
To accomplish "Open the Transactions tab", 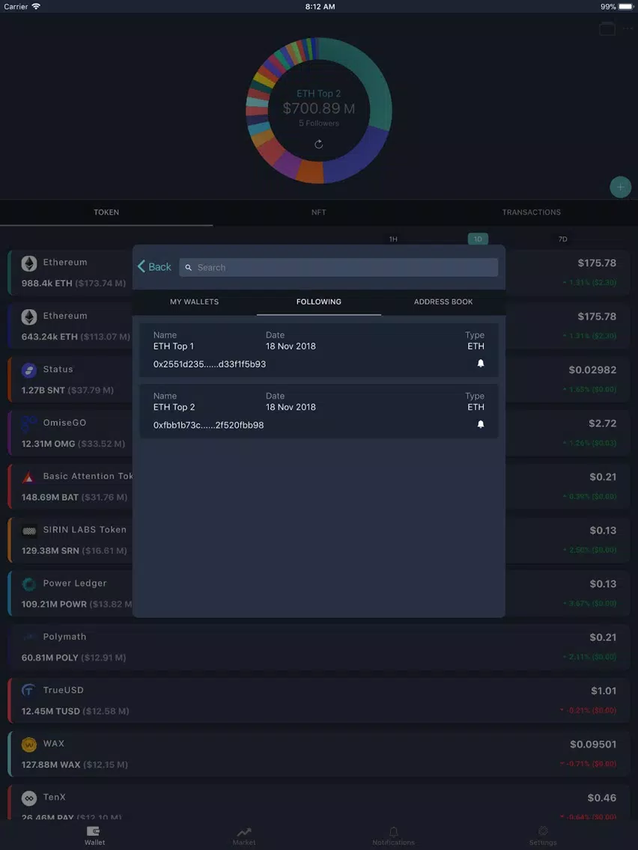I will pyautogui.click(x=532, y=212).
